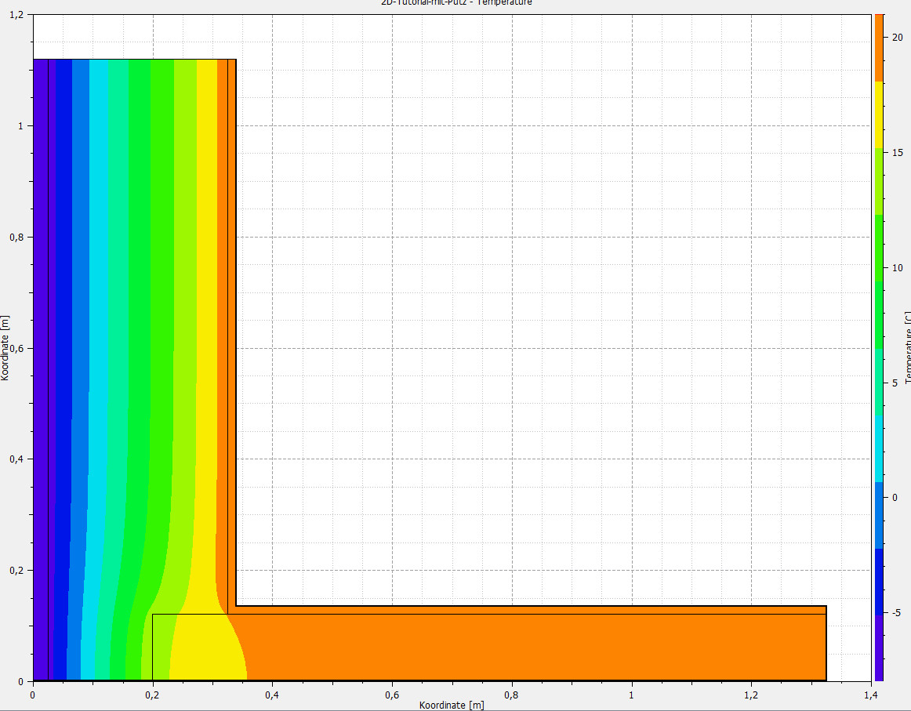Click the y-axis tick label '0,6'
911x711 pixels.
point(16,349)
